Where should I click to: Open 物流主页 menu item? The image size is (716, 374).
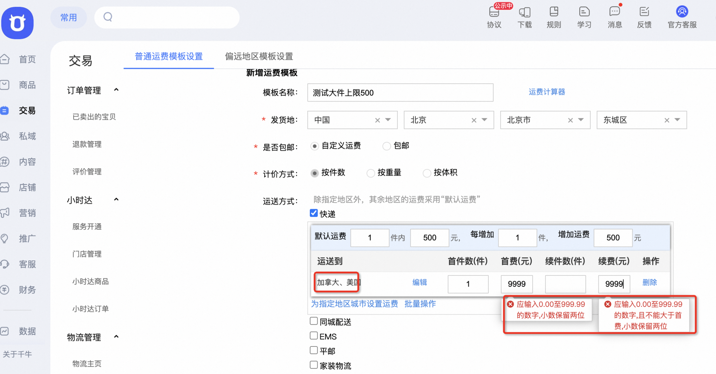click(87, 364)
